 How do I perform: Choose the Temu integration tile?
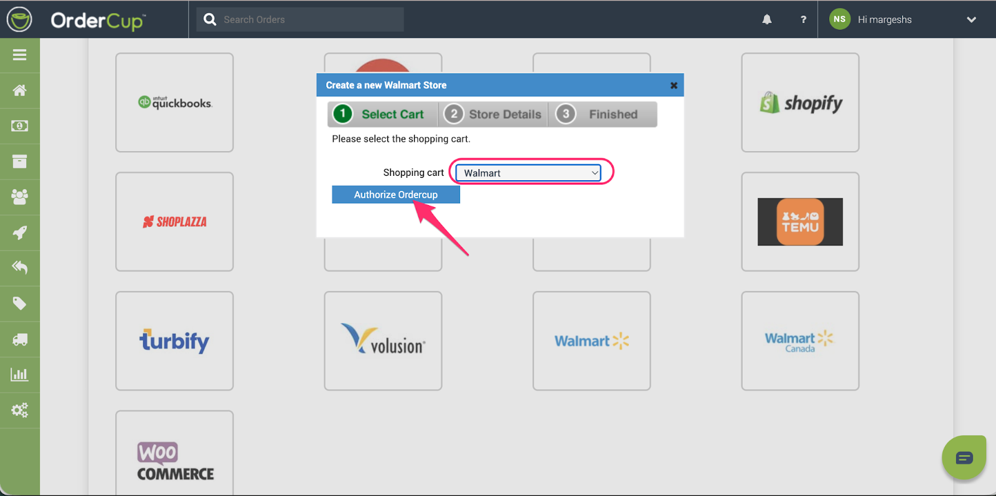coord(800,222)
